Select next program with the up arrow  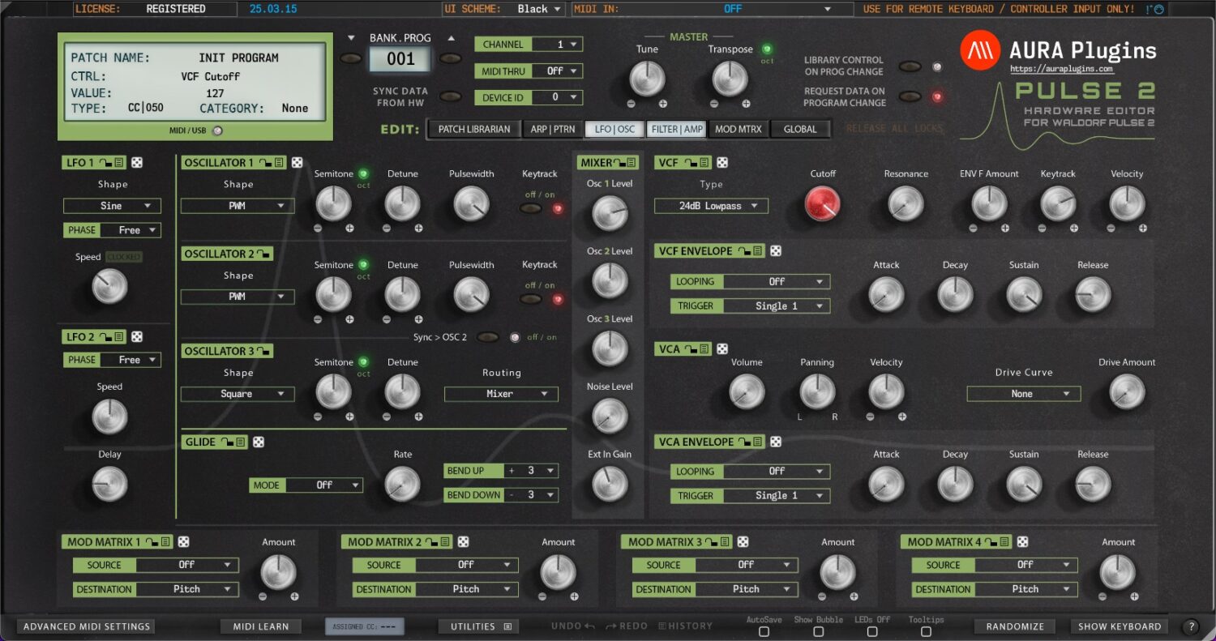[451, 38]
